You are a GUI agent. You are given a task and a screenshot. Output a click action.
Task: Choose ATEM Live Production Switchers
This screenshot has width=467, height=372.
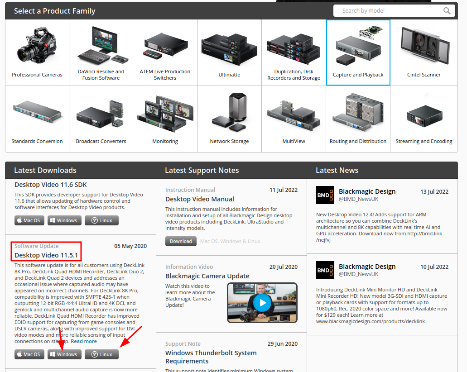coord(165,52)
